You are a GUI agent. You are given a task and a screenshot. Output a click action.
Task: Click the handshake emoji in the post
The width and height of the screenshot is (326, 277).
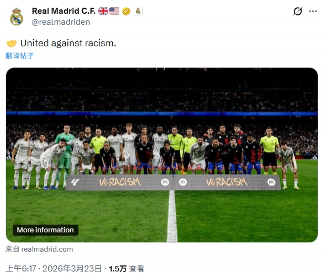(12, 44)
